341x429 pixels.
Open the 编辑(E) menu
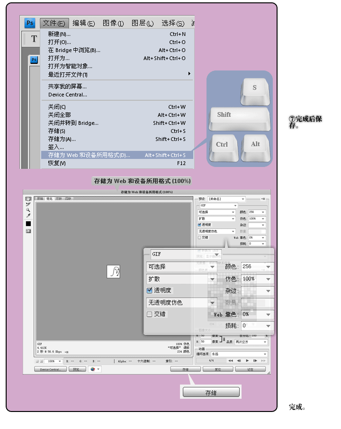84,23
